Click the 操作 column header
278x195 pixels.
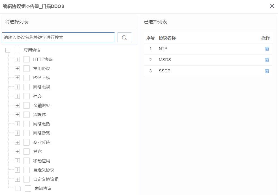tap(266, 38)
